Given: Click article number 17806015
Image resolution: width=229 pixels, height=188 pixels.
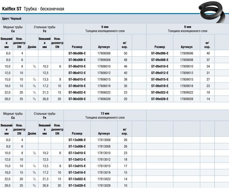Looking at the screenshot, I should click(104, 79).
